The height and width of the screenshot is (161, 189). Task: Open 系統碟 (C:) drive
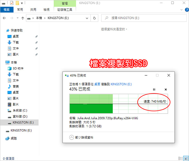pos(20,110)
